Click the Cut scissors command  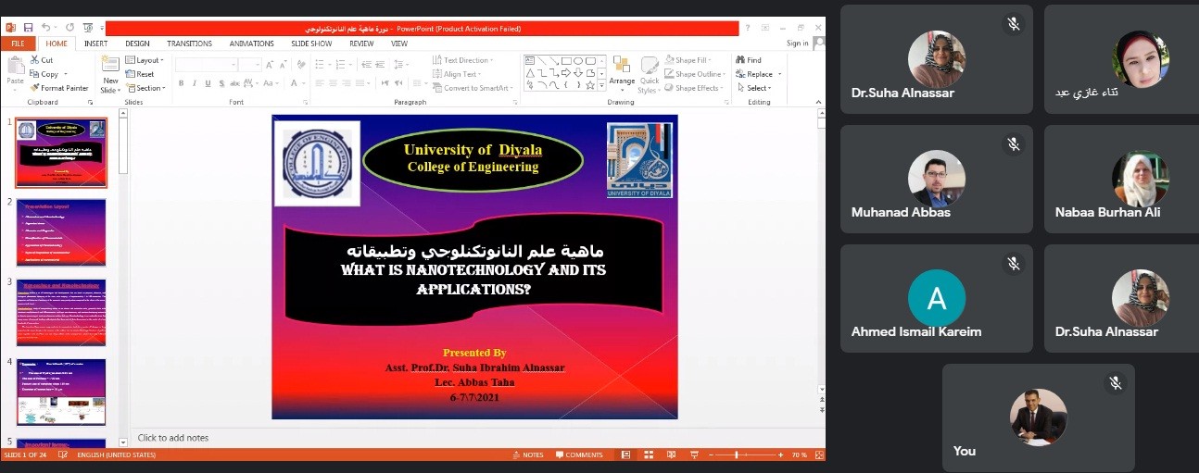coord(41,59)
